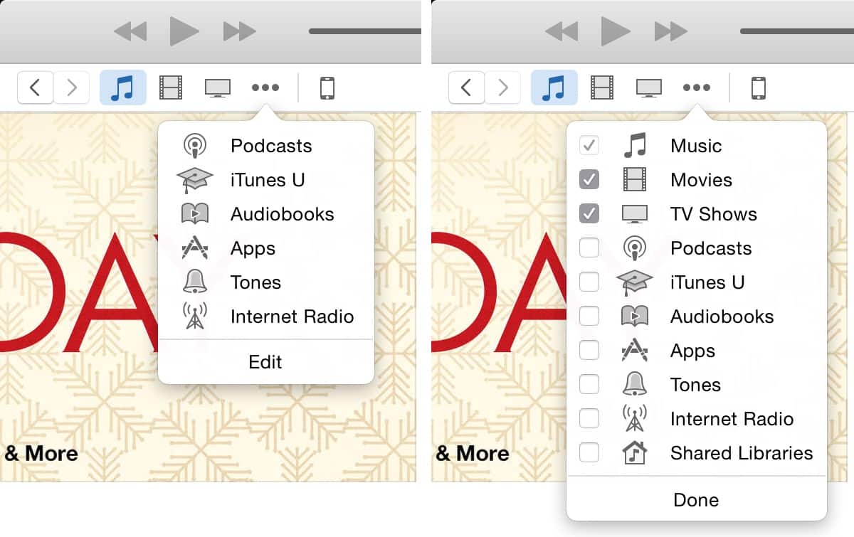
Task: Choose Podcasts in the left popup menu
Action: coord(266,146)
